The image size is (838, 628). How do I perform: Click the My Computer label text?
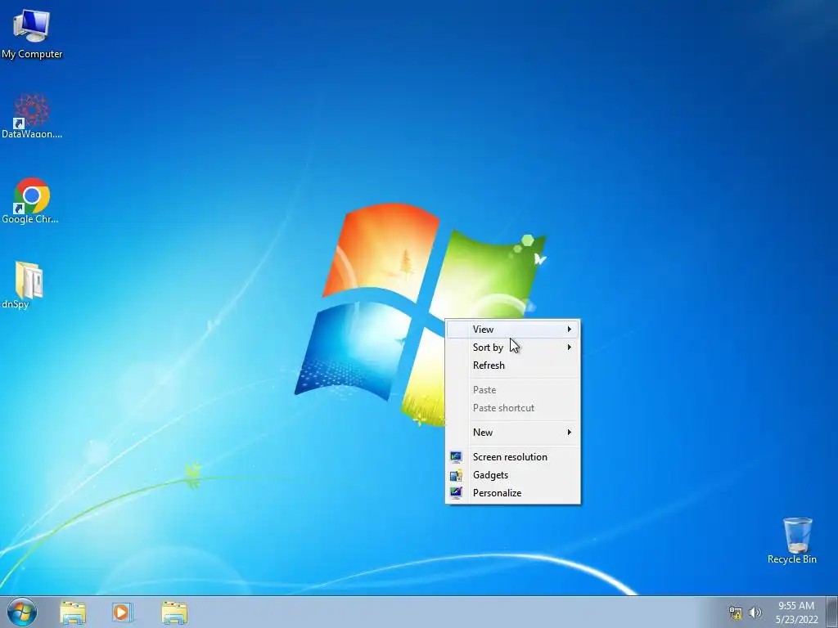[32, 54]
